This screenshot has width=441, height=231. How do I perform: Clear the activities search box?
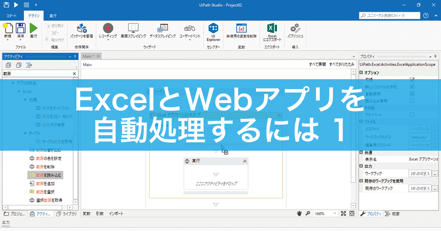[74, 74]
